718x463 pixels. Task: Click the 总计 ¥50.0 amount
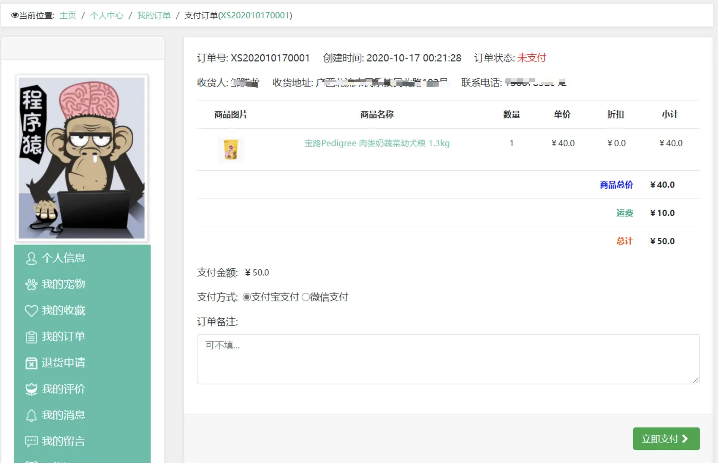coord(662,241)
